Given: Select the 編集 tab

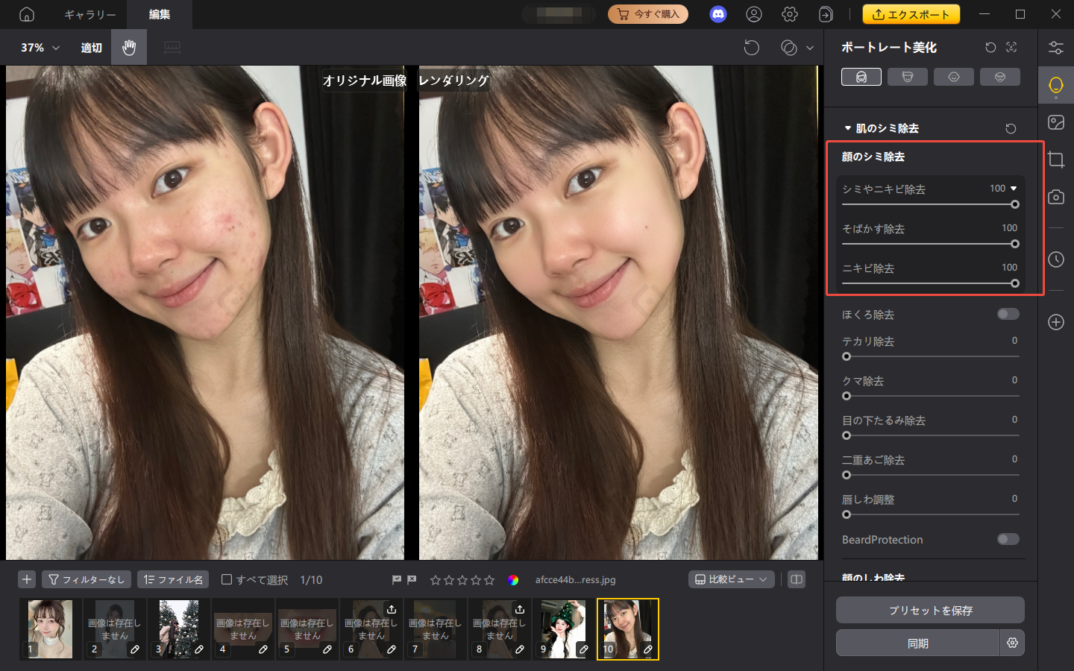Looking at the screenshot, I should coord(159,14).
